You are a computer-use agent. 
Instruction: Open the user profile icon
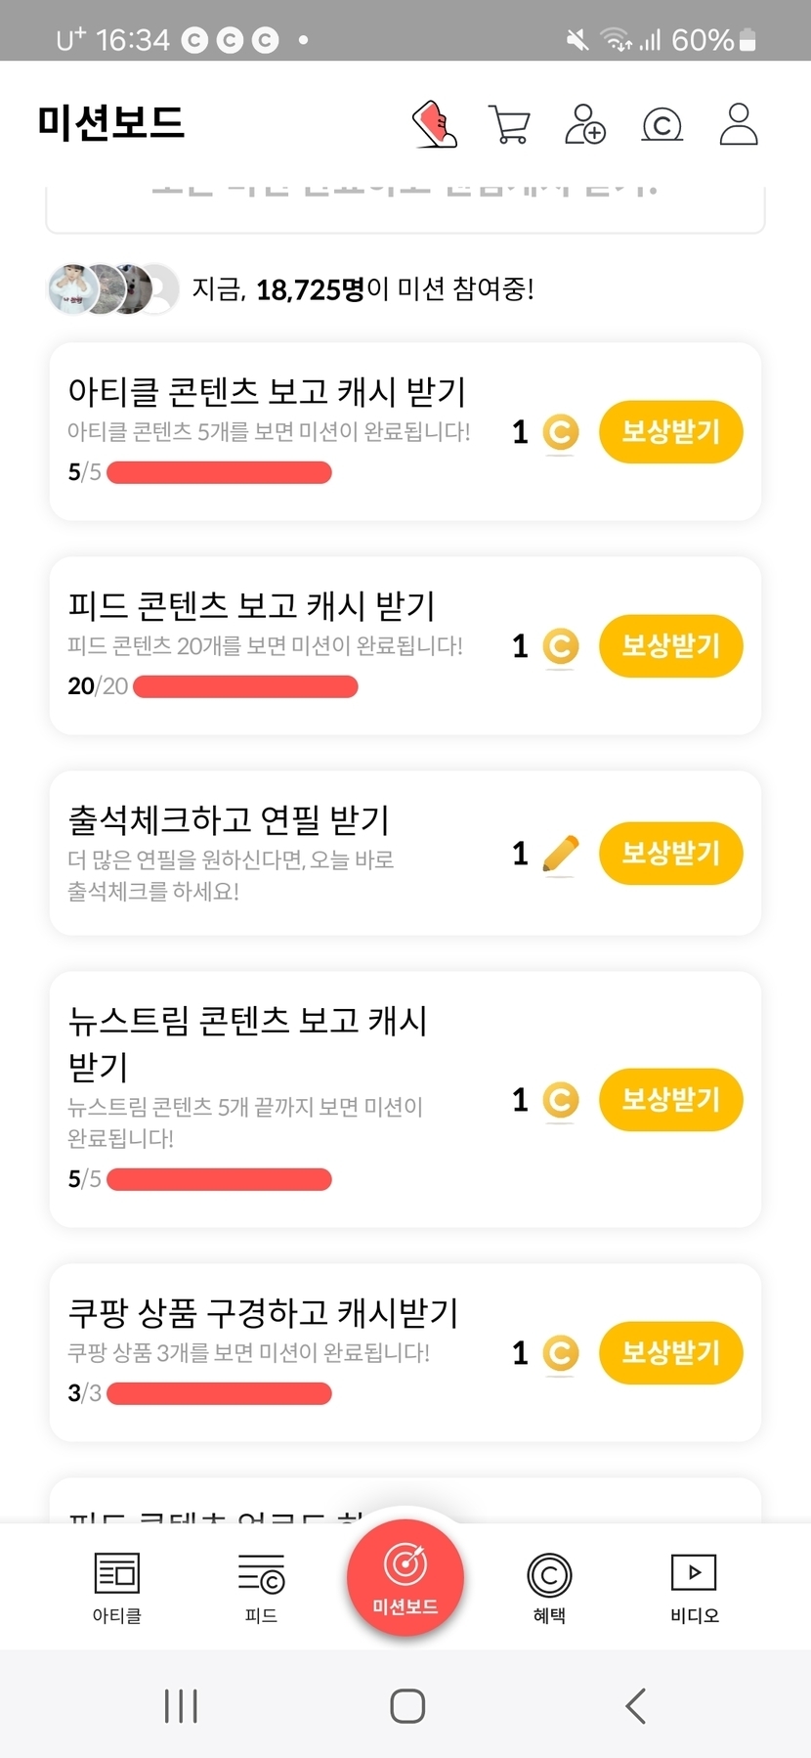pos(738,124)
